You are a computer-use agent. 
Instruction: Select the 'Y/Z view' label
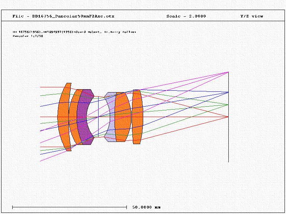[x=252, y=16]
